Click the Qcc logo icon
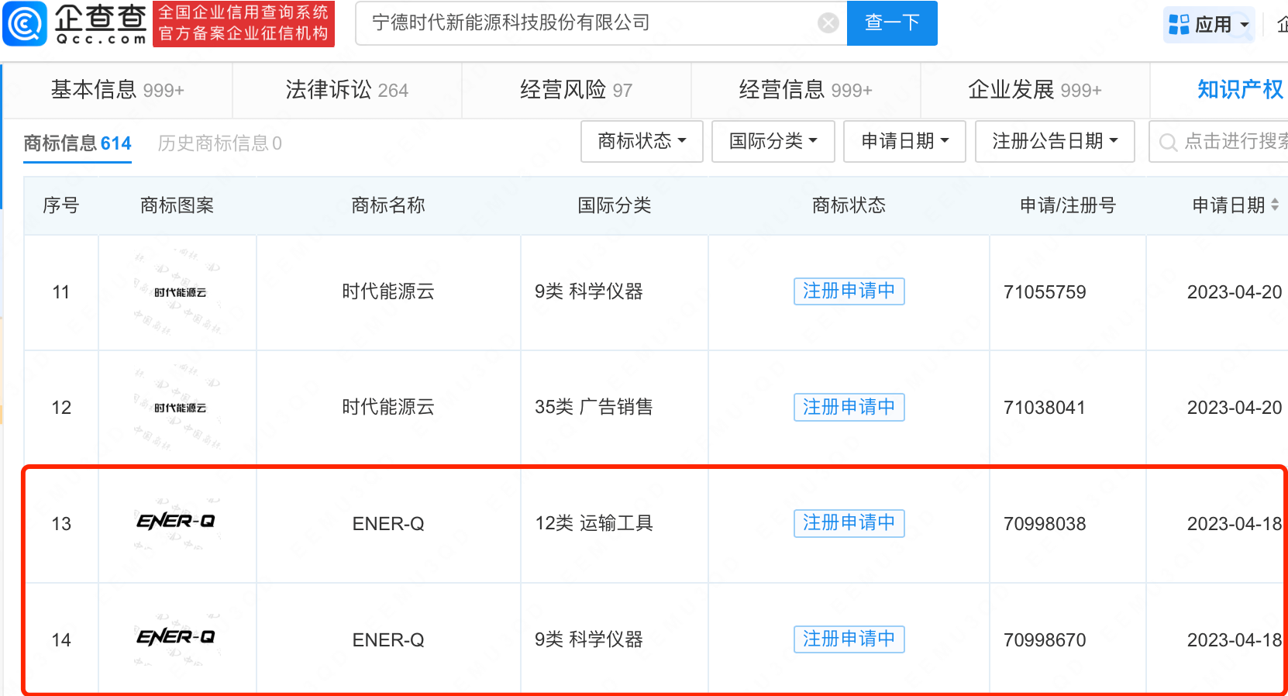This screenshot has height=696, width=1288. pos(26,24)
